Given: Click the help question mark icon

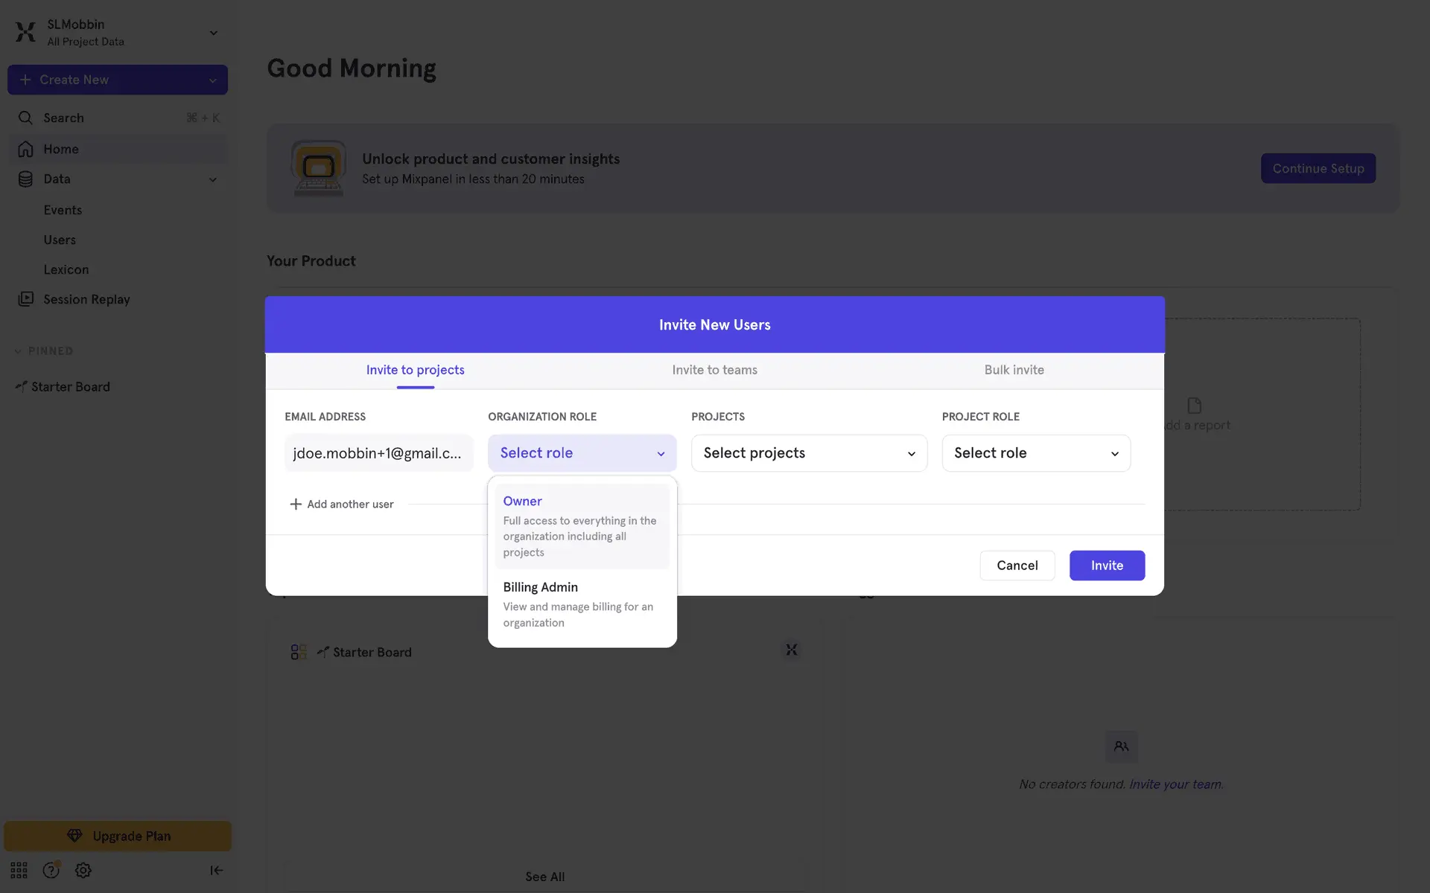Looking at the screenshot, I should tap(51, 870).
